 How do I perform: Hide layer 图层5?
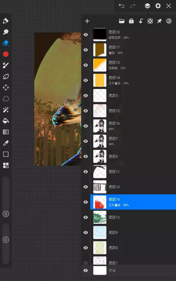(86, 95)
